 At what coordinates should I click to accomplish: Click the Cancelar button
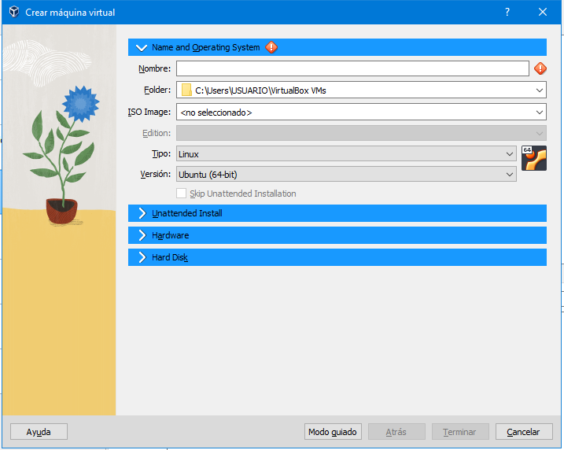524,432
